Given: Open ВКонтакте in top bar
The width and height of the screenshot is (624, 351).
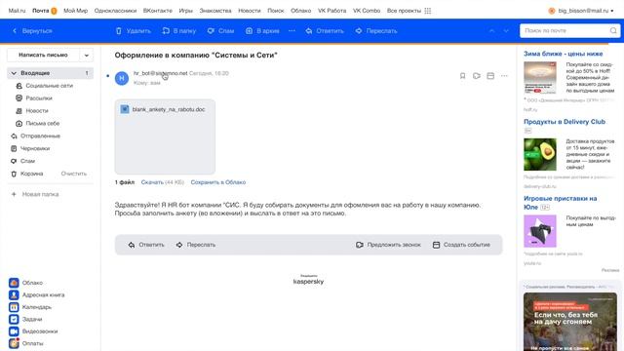Looking at the screenshot, I should pyautogui.click(x=158, y=11).
